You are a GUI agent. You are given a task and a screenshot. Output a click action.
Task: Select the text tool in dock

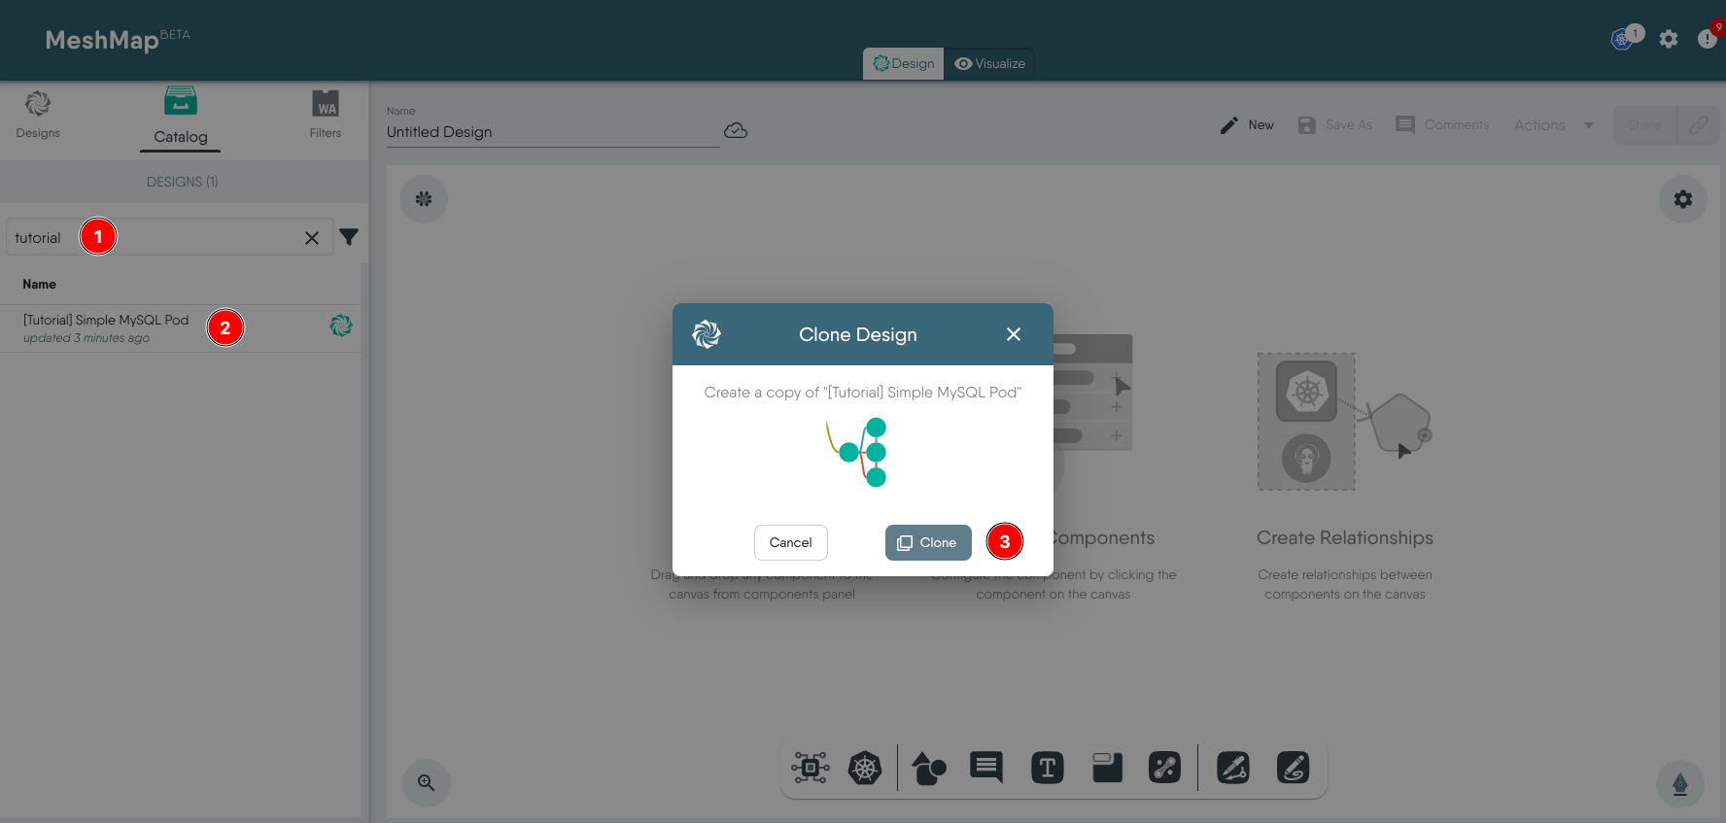[1048, 768]
